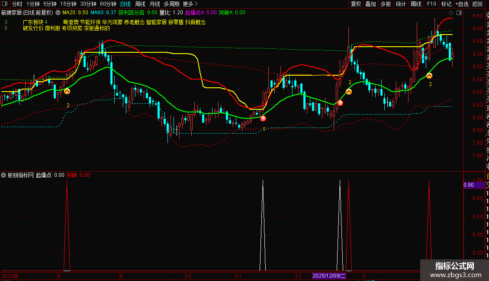The image size is (489, 281).
Task: Switch to 分时 intraday view
Action: point(17,4)
